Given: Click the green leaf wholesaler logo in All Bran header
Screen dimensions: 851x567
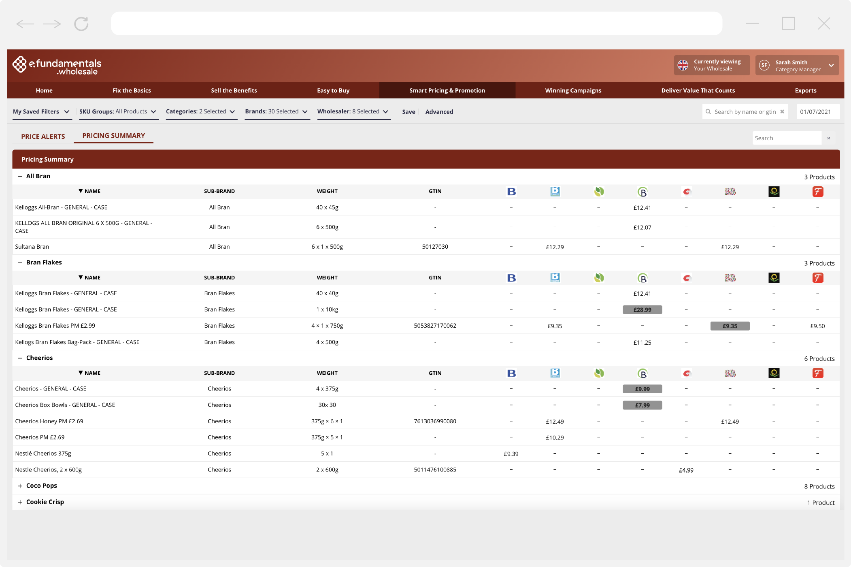Looking at the screenshot, I should [599, 192].
